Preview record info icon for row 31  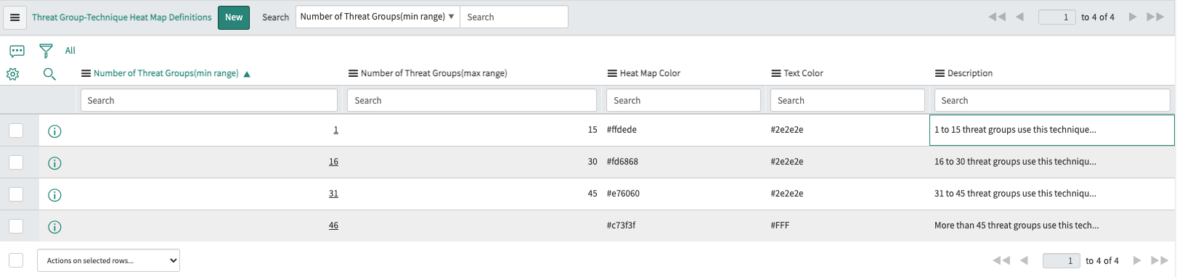(x=54, y=195)
